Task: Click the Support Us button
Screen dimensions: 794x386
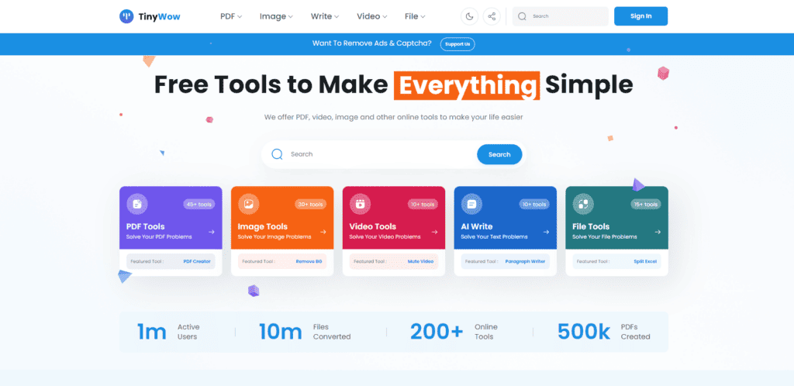Action: [x=457, y=44]
